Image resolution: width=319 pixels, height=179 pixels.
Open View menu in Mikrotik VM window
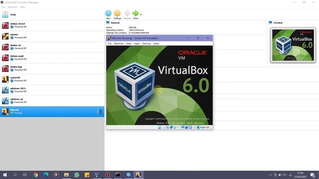click(129, 44)
